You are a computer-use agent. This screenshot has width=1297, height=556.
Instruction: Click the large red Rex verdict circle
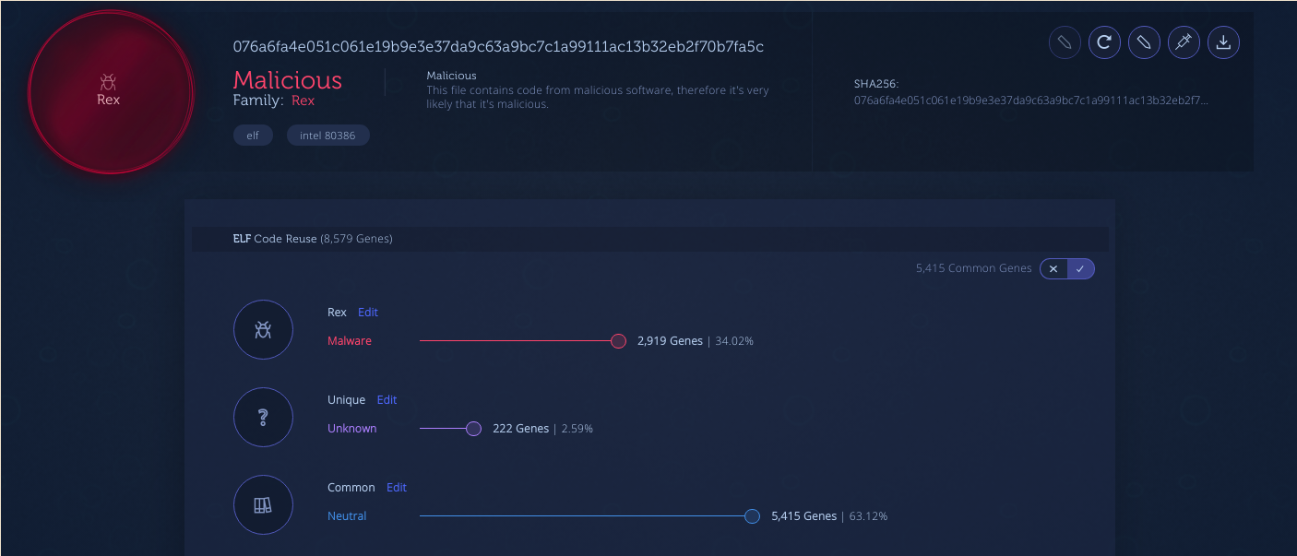[x=109, y=90]
